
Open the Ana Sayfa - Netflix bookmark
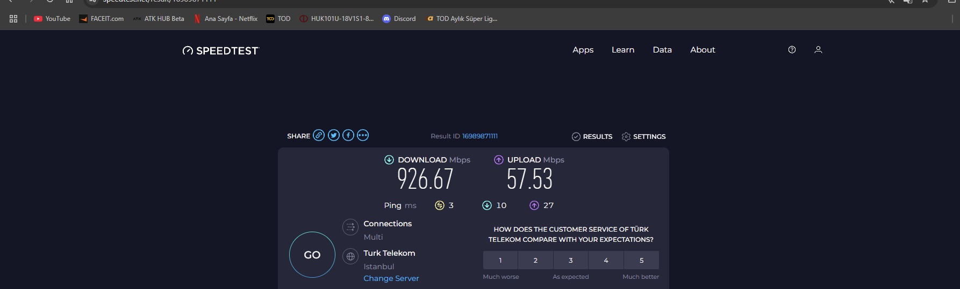click(226, 19)
